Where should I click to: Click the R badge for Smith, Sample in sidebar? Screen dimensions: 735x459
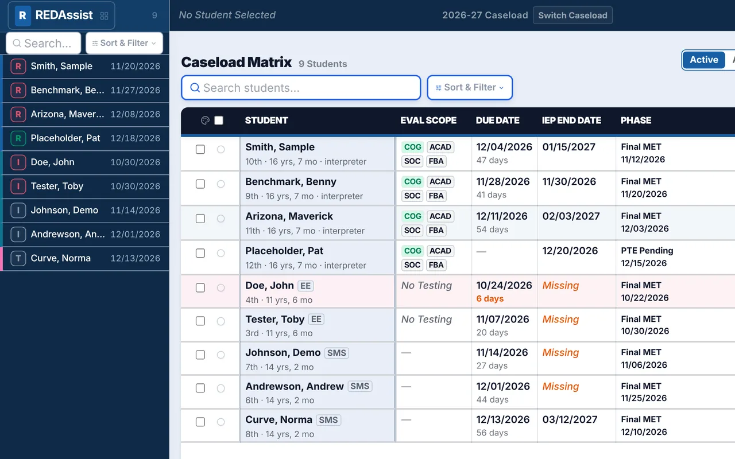pyautogui.click(x=18, y=67)
